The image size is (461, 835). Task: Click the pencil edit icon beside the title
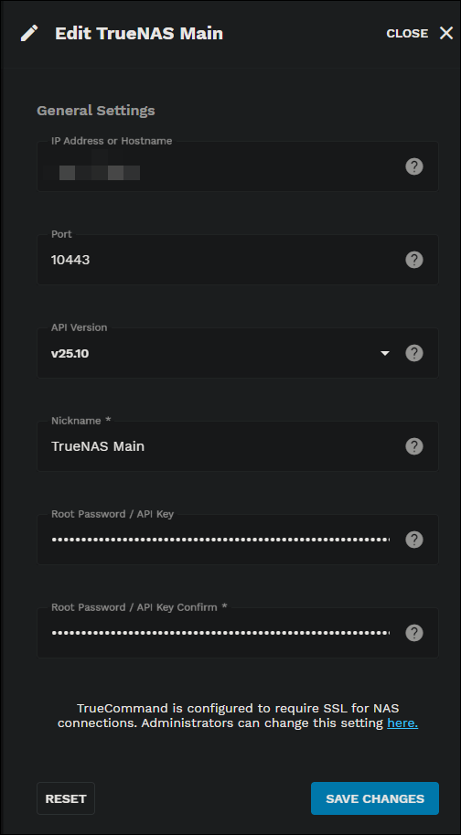[x=29, y=33]
